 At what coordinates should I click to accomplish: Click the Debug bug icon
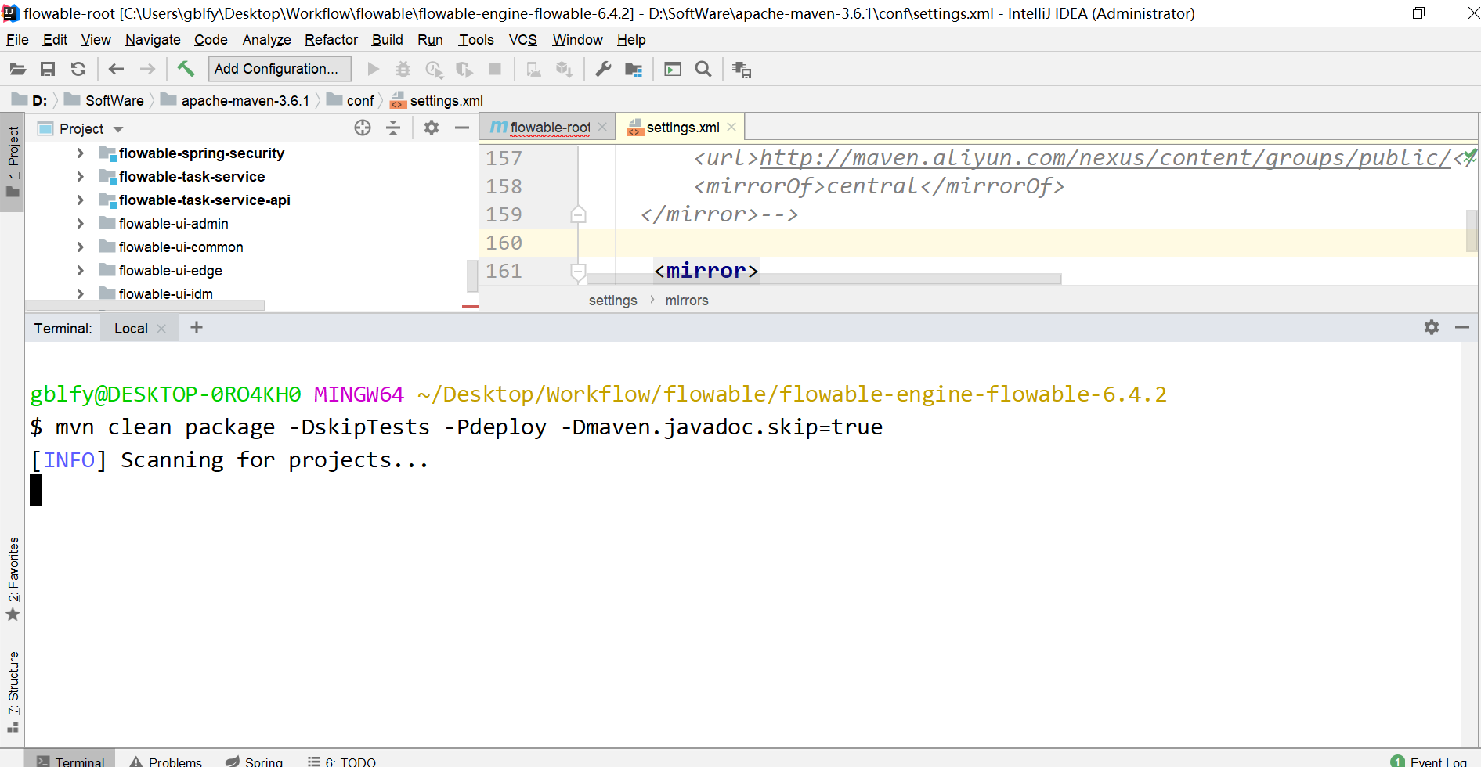click(403, 69)
